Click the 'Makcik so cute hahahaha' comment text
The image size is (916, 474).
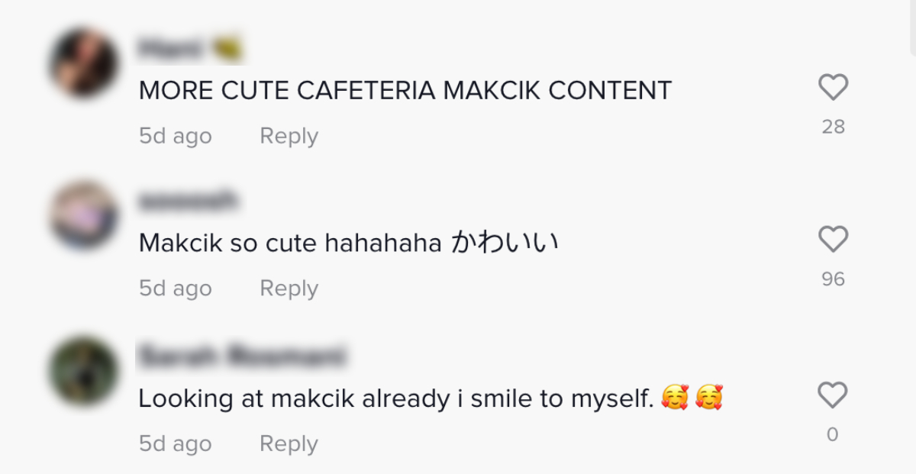349,243
